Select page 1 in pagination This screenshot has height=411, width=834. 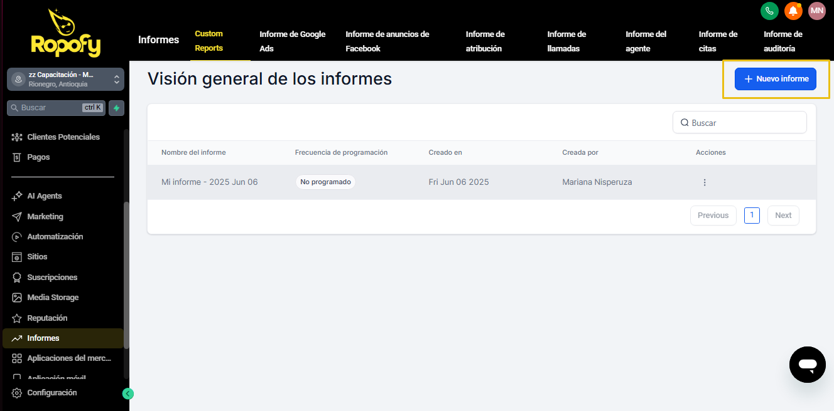(752, 215)
